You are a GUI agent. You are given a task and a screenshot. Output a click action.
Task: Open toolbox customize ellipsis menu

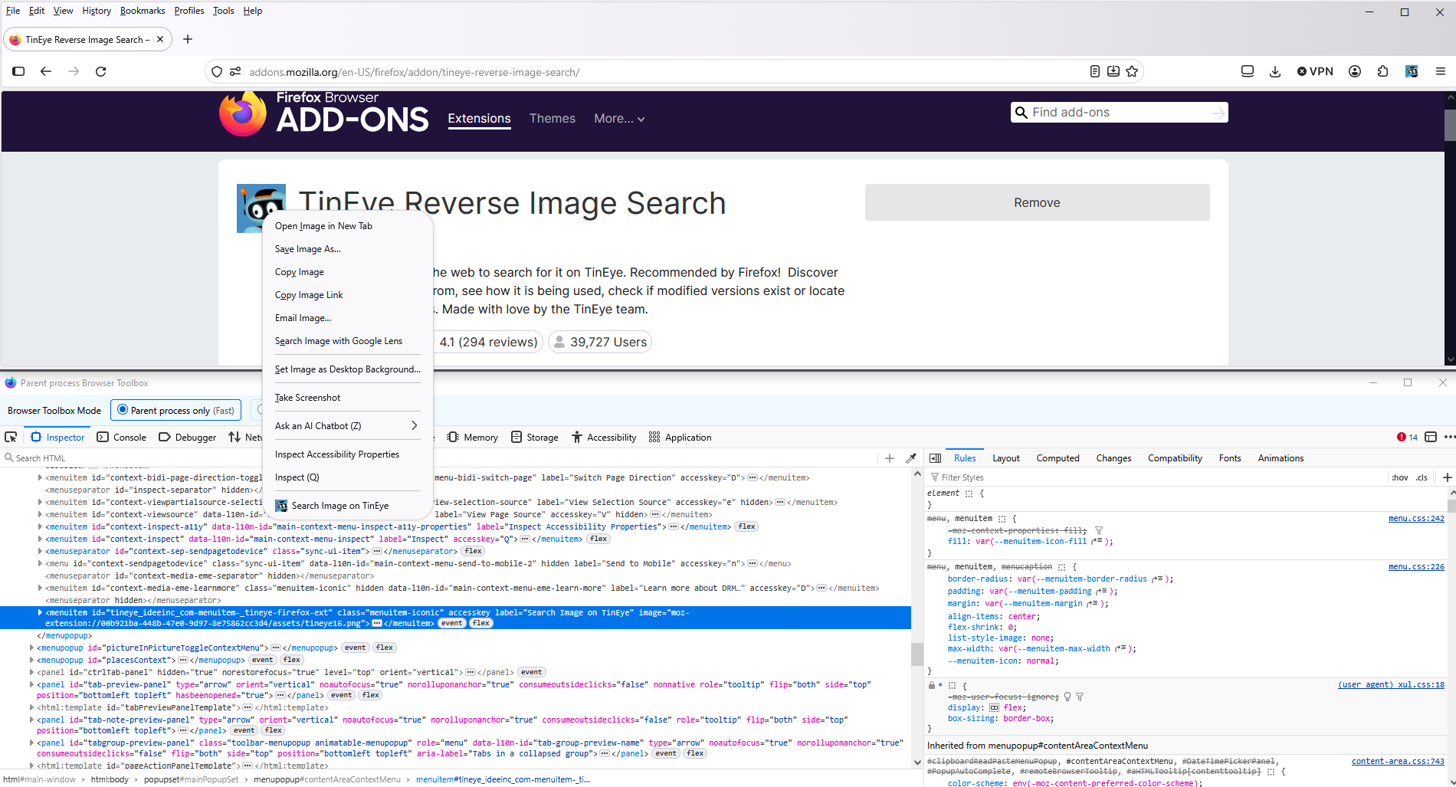[x=1449, y=437]
